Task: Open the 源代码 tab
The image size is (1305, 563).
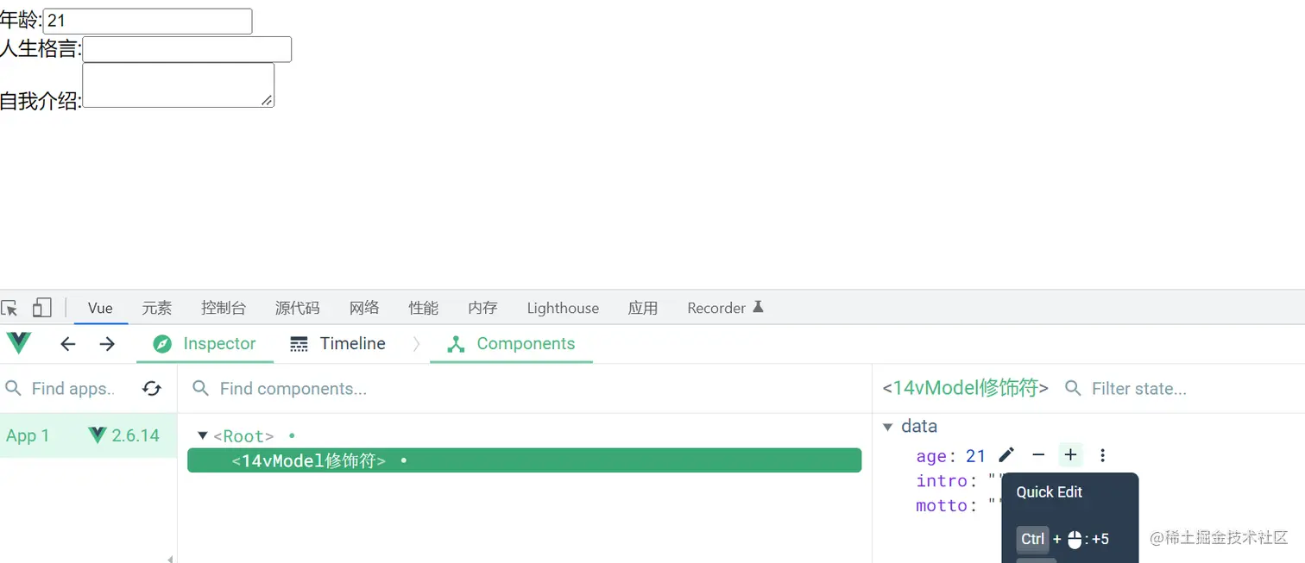Action: tap(298, 308)
